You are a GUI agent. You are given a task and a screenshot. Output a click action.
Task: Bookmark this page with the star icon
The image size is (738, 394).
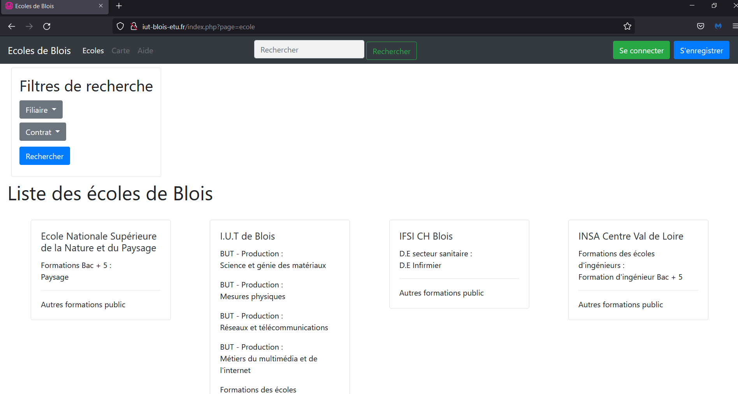pyautogui.click(x=627, y=26)
